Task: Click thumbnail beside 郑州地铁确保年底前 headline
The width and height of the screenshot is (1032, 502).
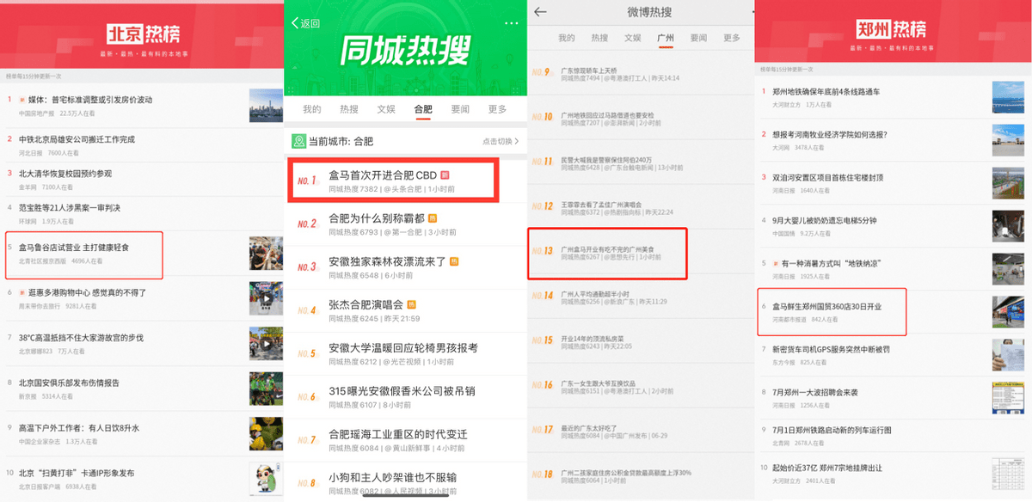Action: (1009, 96)
